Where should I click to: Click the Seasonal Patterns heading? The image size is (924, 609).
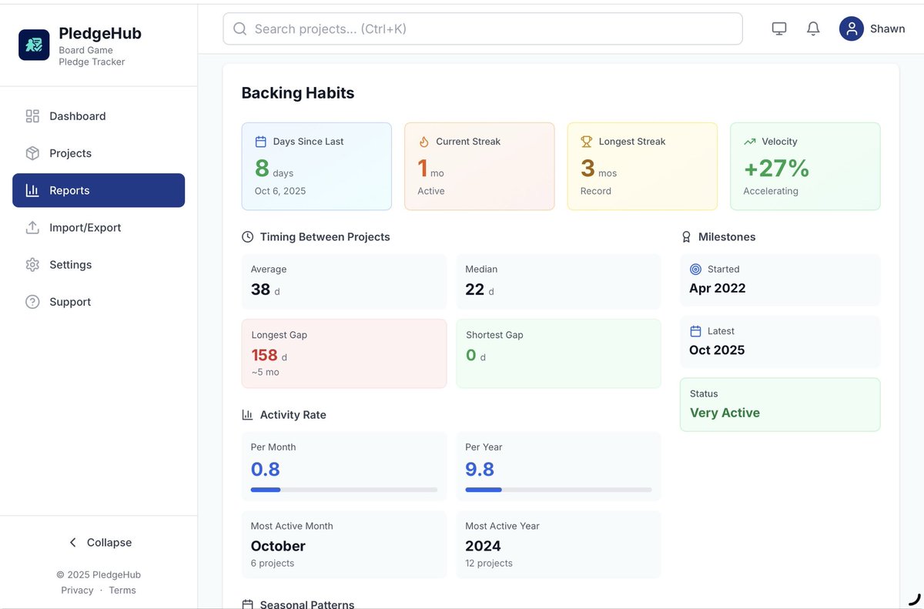307,604
